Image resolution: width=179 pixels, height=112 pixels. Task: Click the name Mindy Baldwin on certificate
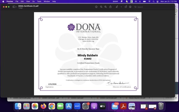click(88, 55)
